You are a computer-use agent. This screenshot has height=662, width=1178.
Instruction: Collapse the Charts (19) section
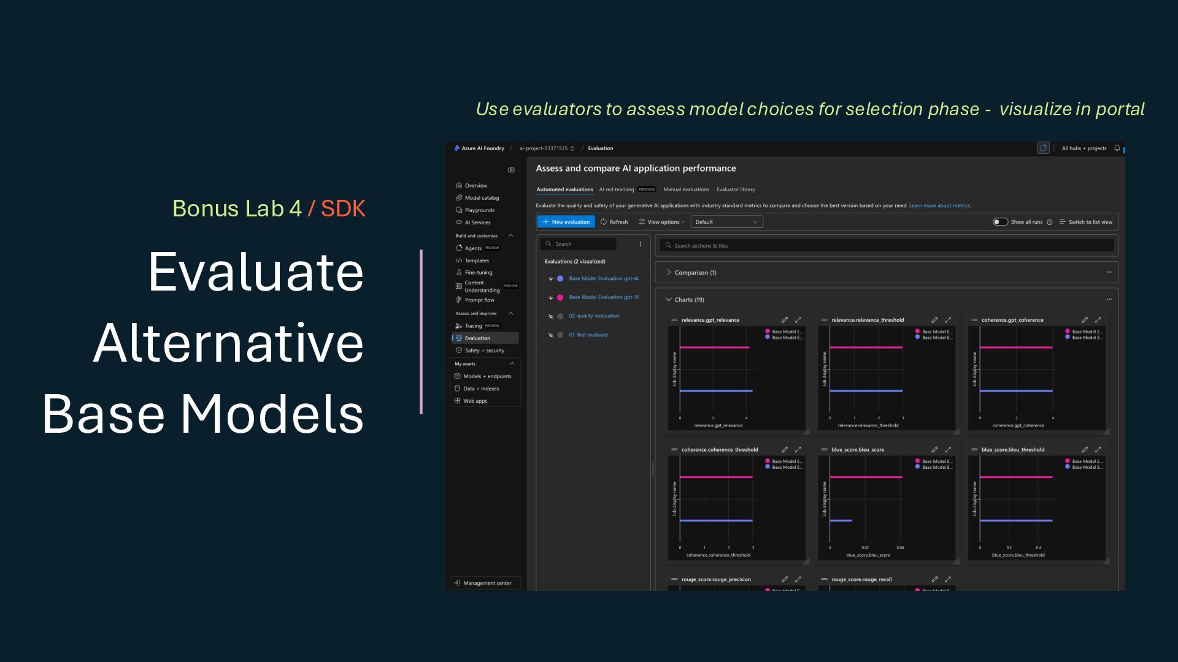[669, 300]
